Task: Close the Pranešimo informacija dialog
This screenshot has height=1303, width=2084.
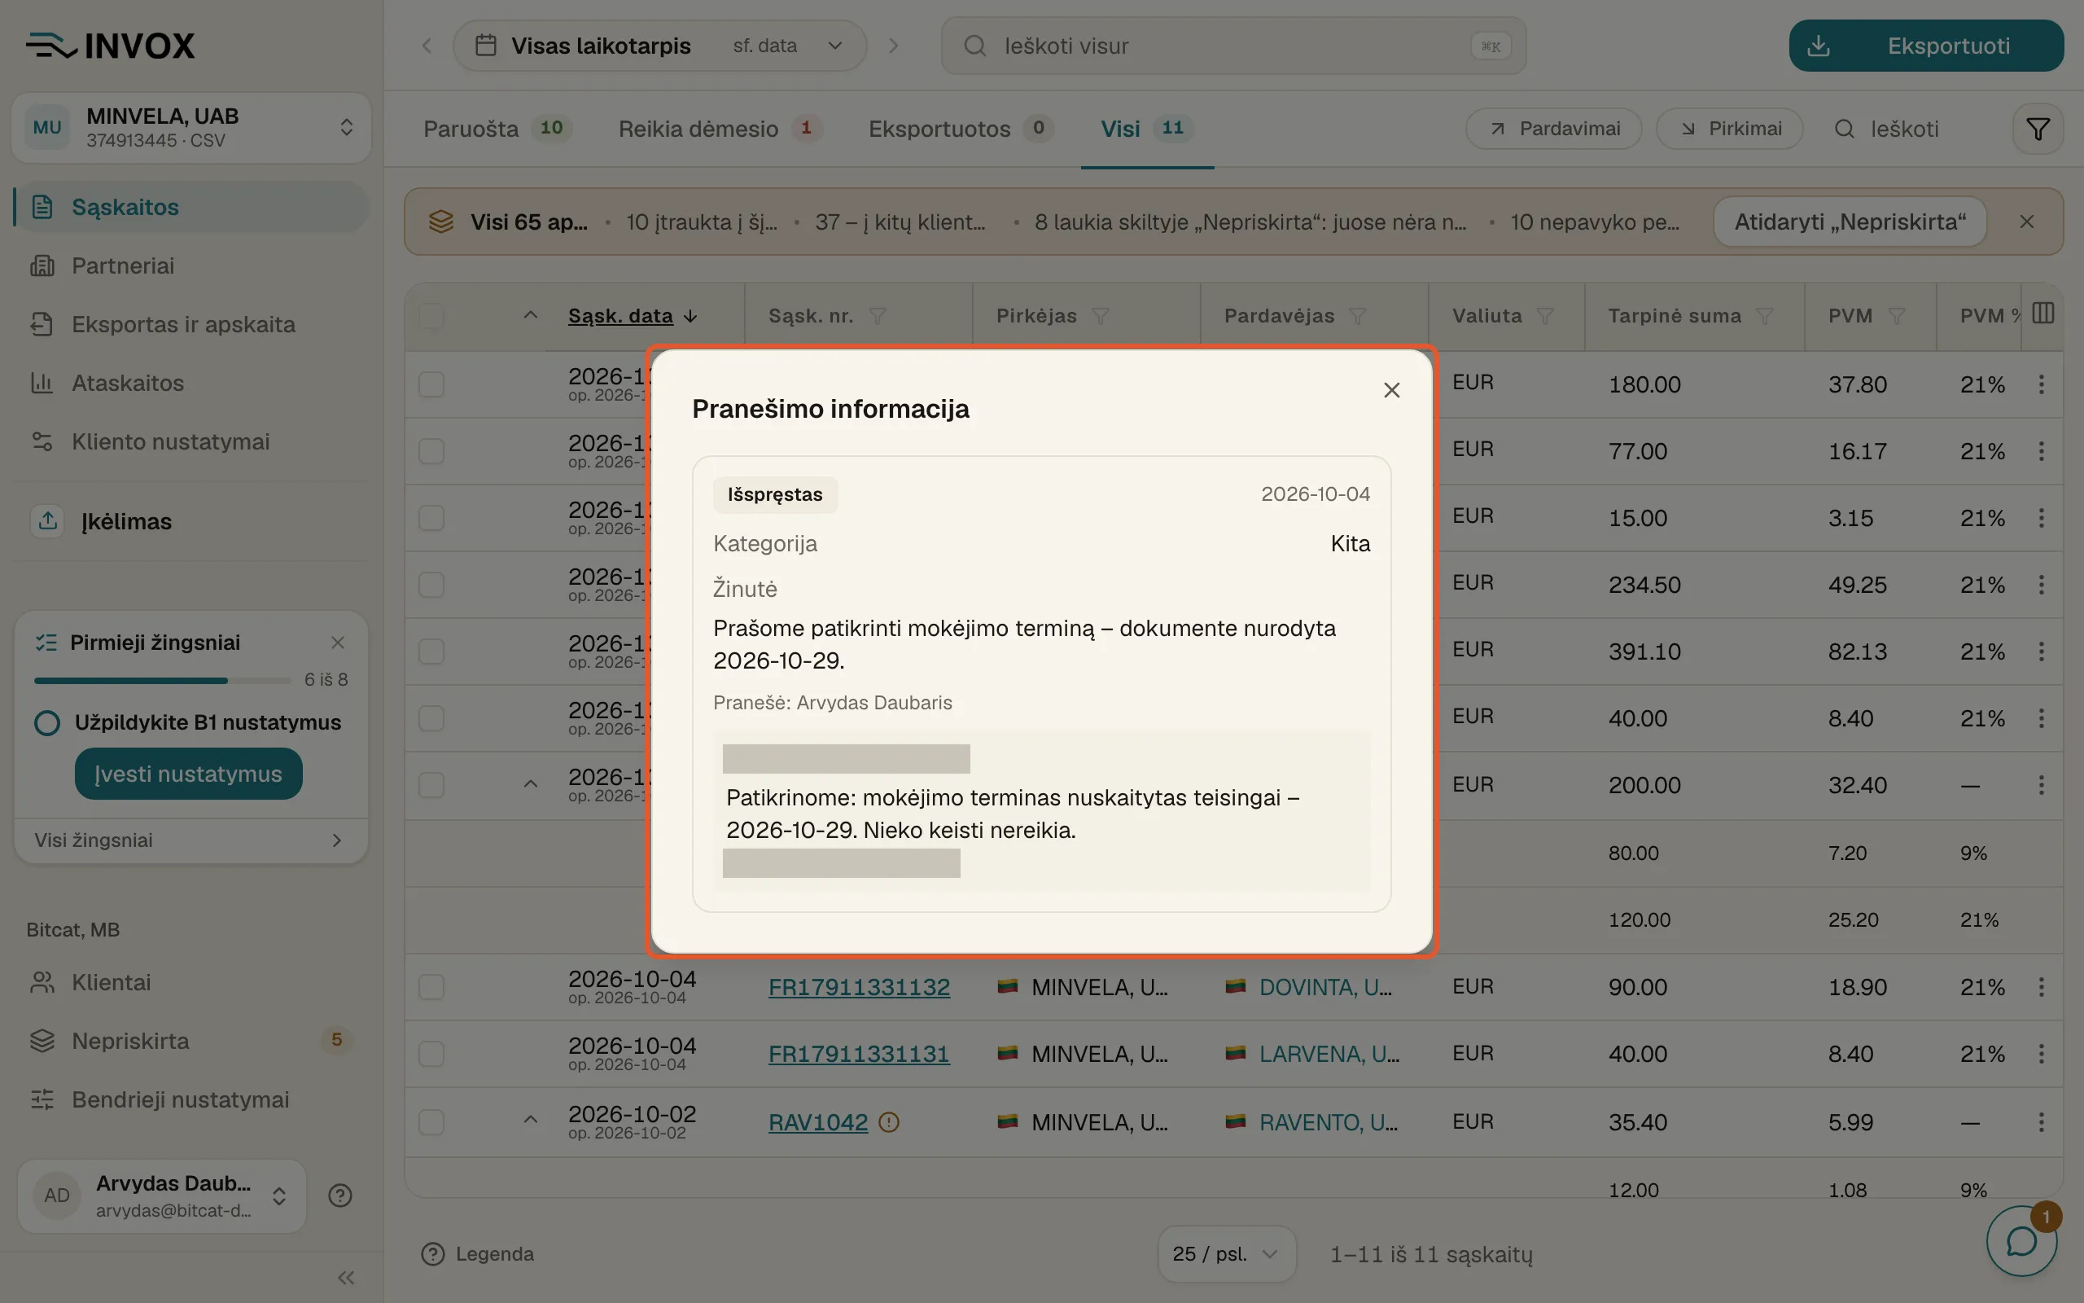Action: coord(1391,390)
